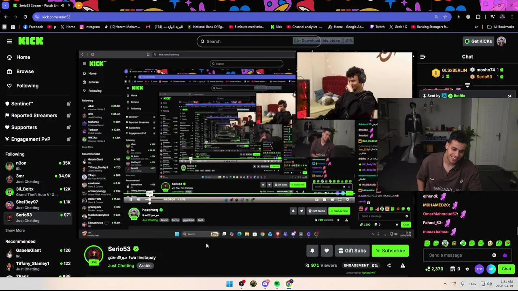Viewport: 518px width, 291px height.
Task: Close the Download this video overlay
Action: [351, 41]
